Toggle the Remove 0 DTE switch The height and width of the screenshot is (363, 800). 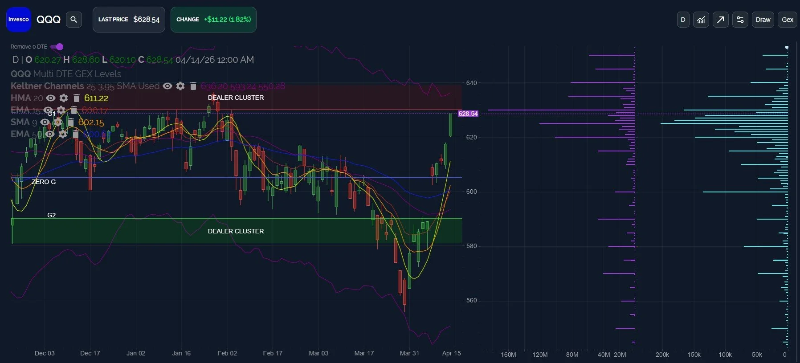pyautogui.click(x=57, y=47)
